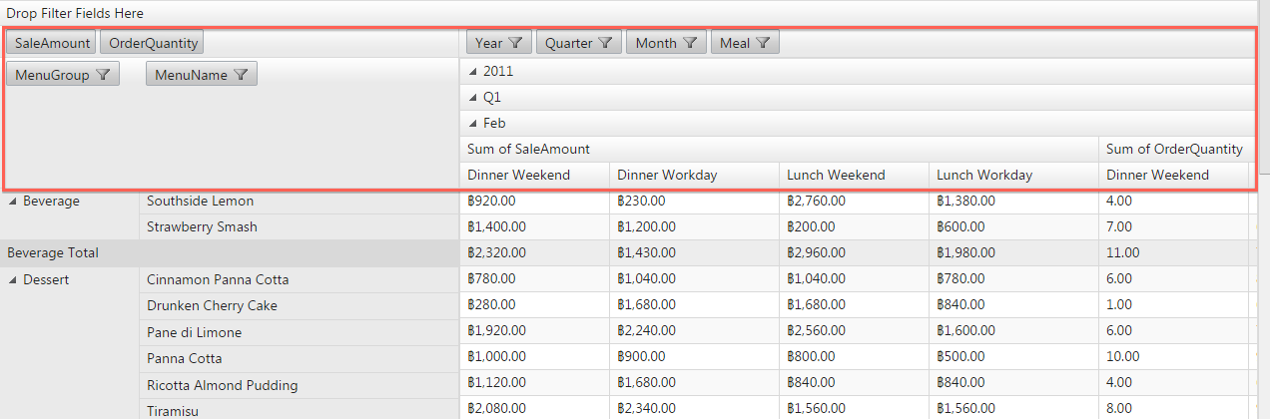Collapse the Dessert row group

click(x=13, y=280)
